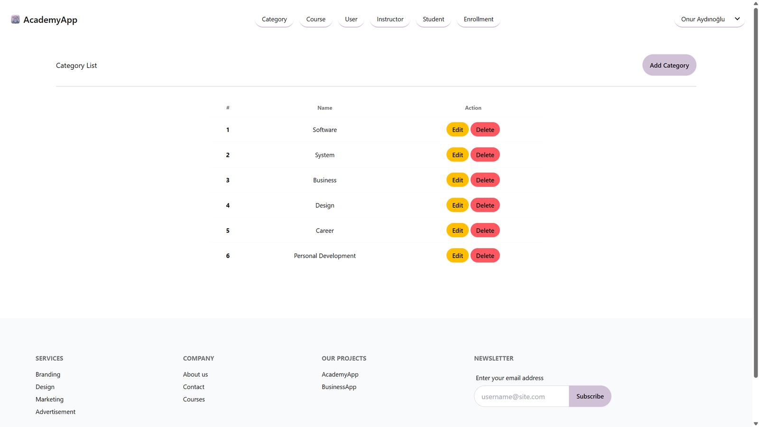This screenshot has width=759, height=427.
Task: Delete the System category
Action: click(485, 155)
